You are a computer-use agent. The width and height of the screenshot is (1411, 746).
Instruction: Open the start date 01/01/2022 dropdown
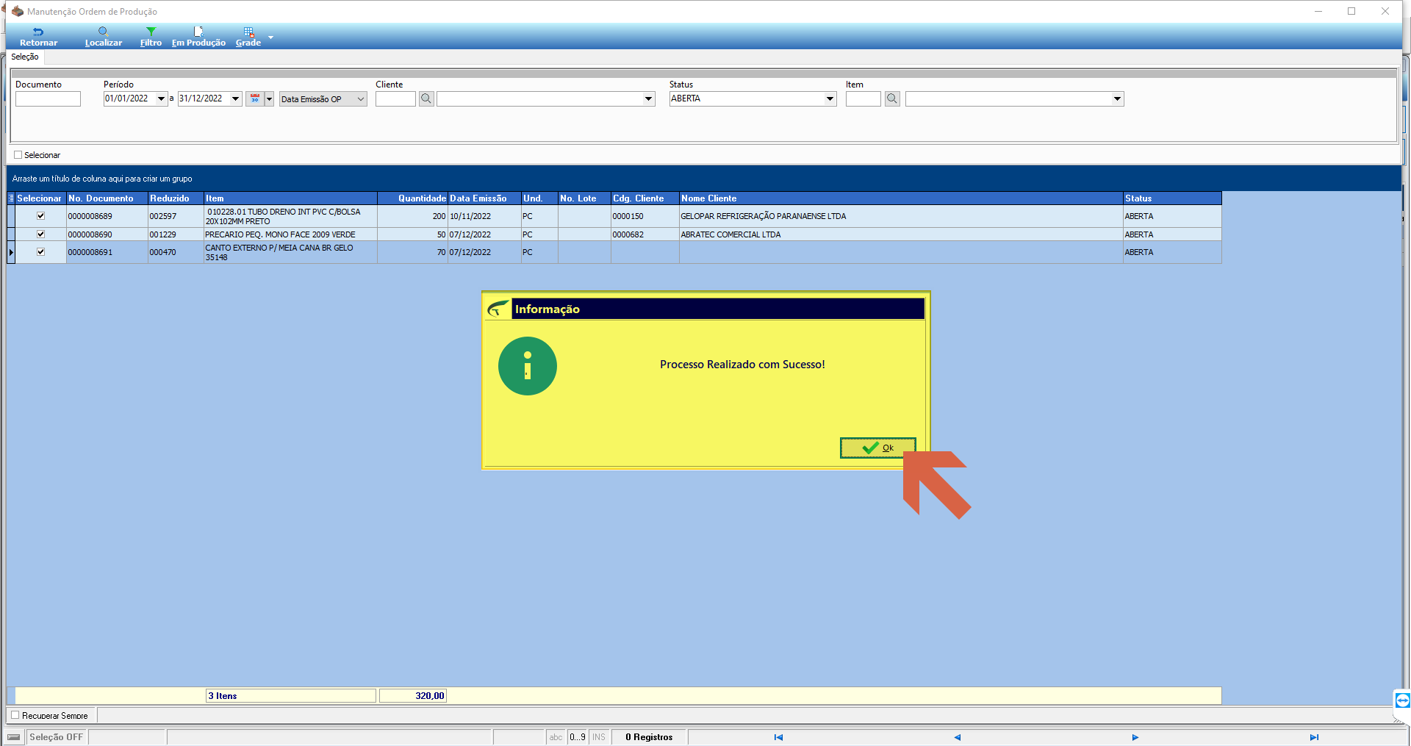[161, 98]
